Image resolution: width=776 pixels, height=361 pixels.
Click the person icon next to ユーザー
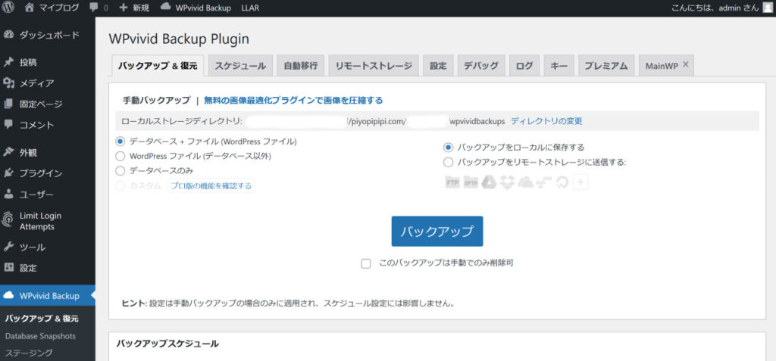[x=8, y=194]
